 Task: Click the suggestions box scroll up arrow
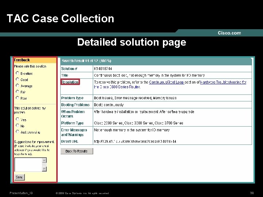point(44,161)
